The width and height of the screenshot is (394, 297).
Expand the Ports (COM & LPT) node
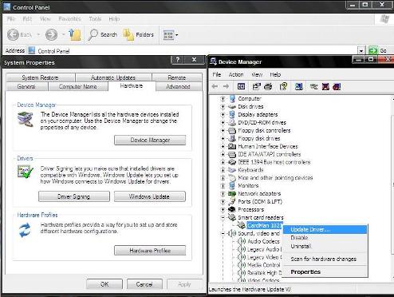223,202
